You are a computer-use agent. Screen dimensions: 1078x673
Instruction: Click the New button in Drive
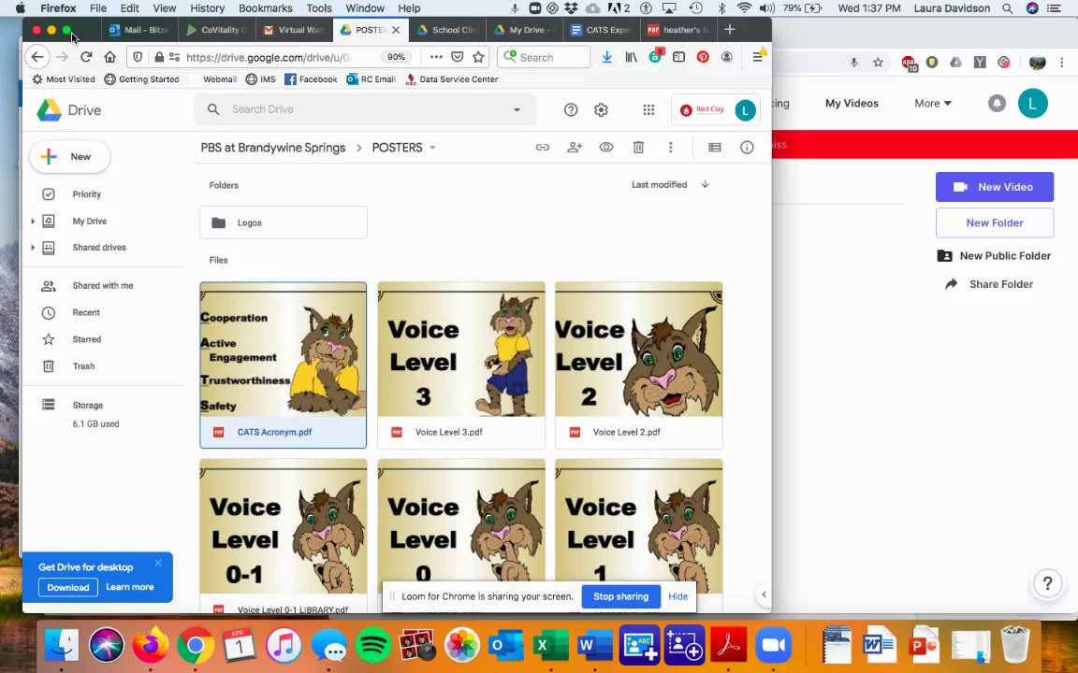tap(69, 157)
